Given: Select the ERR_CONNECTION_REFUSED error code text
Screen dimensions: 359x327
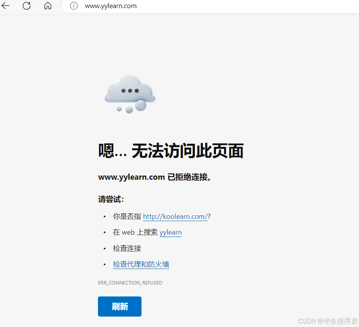Looking at the screenshot, I should [x=130, y=283].
